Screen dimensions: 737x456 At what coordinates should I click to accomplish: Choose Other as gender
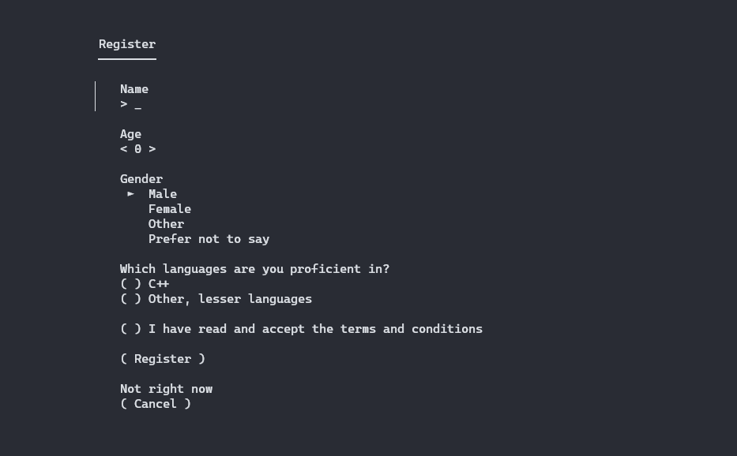tap(167, 224)
